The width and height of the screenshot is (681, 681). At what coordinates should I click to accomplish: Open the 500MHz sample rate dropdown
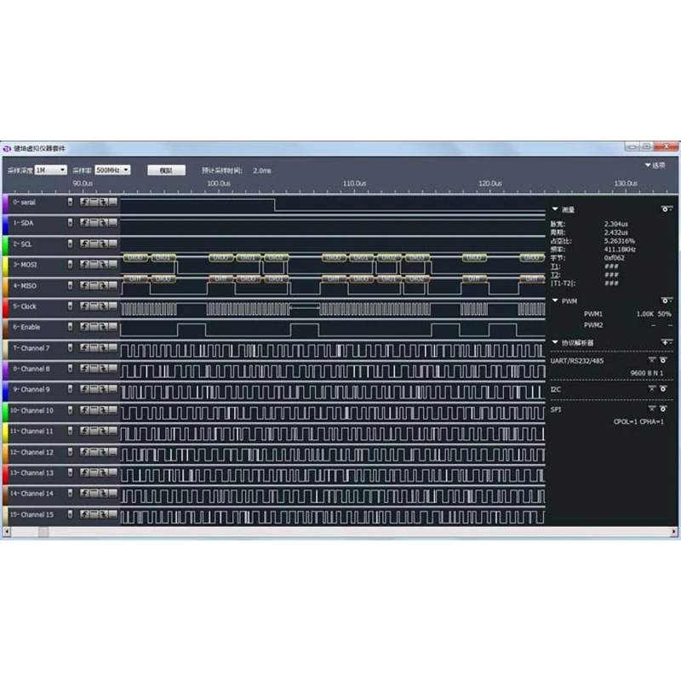click(x=112, y=169)
